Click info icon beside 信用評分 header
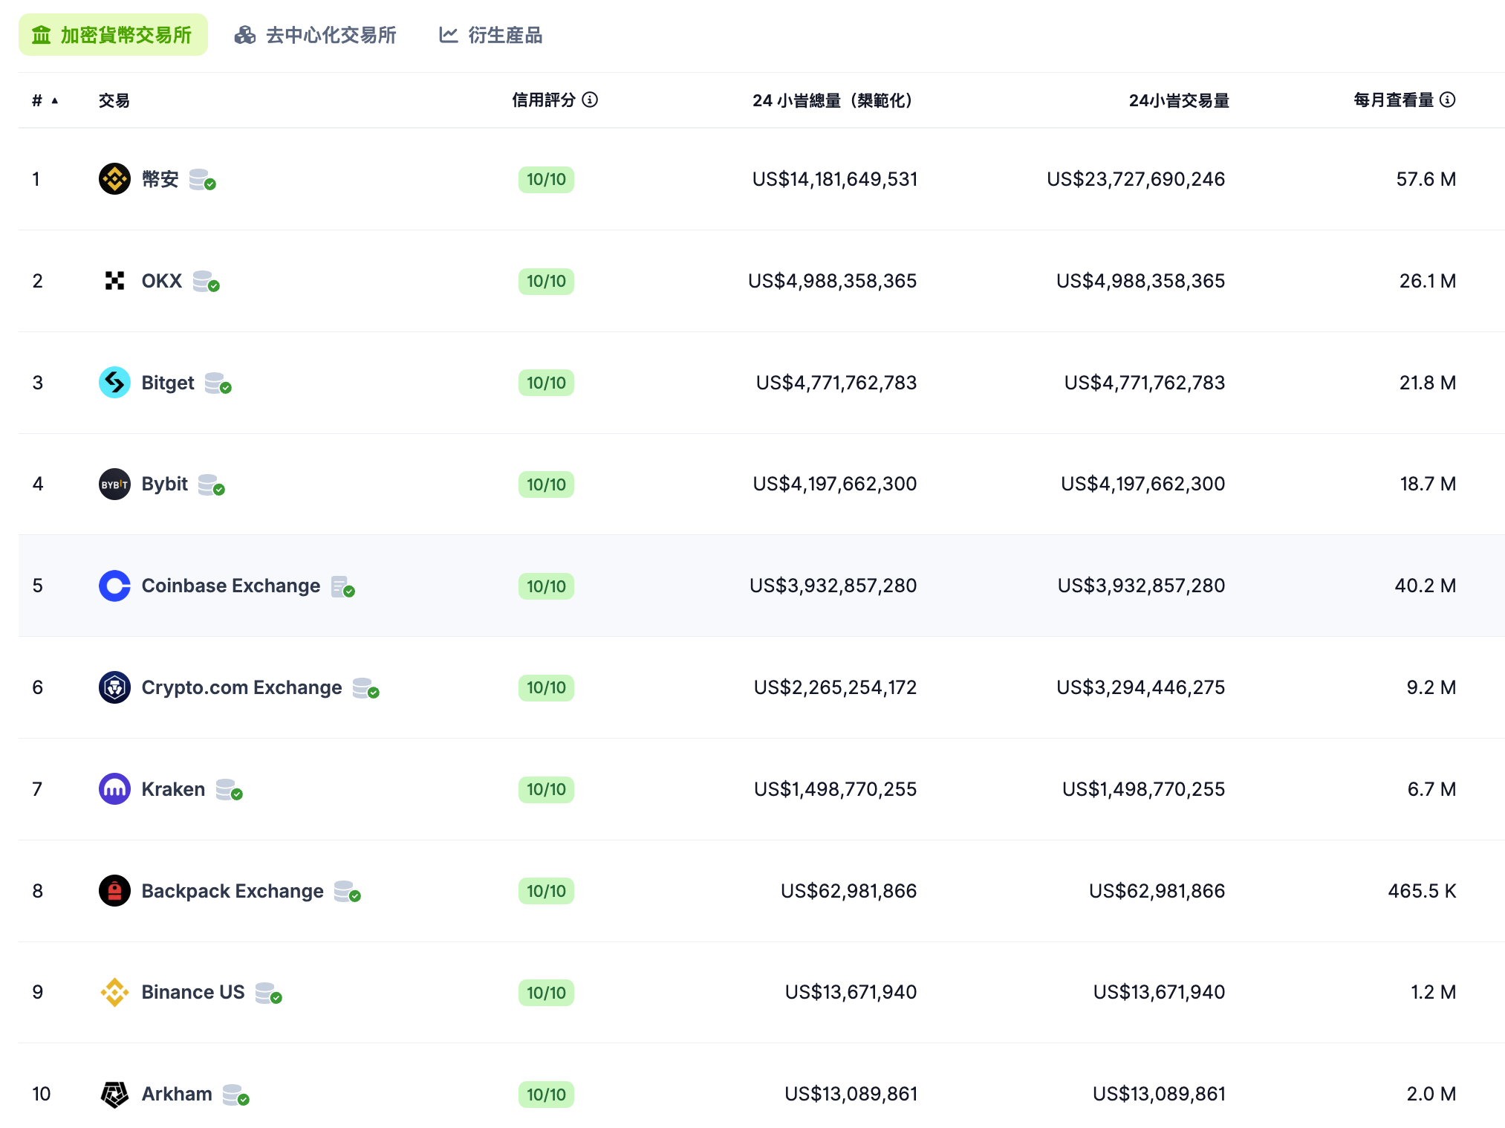Image resolution: width=1505 pixels, height=1128 pixels. (x=590, y=100)
